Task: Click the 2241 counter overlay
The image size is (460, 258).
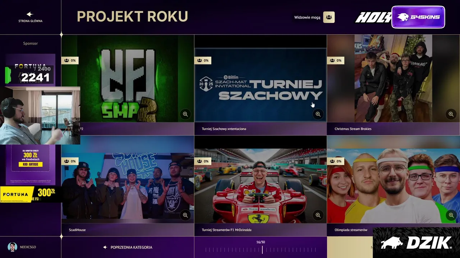Action: [35, 77]
